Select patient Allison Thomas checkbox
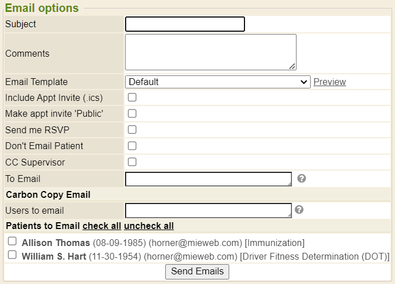The height and width of the screenshot is (284, 395). point(12,241)
